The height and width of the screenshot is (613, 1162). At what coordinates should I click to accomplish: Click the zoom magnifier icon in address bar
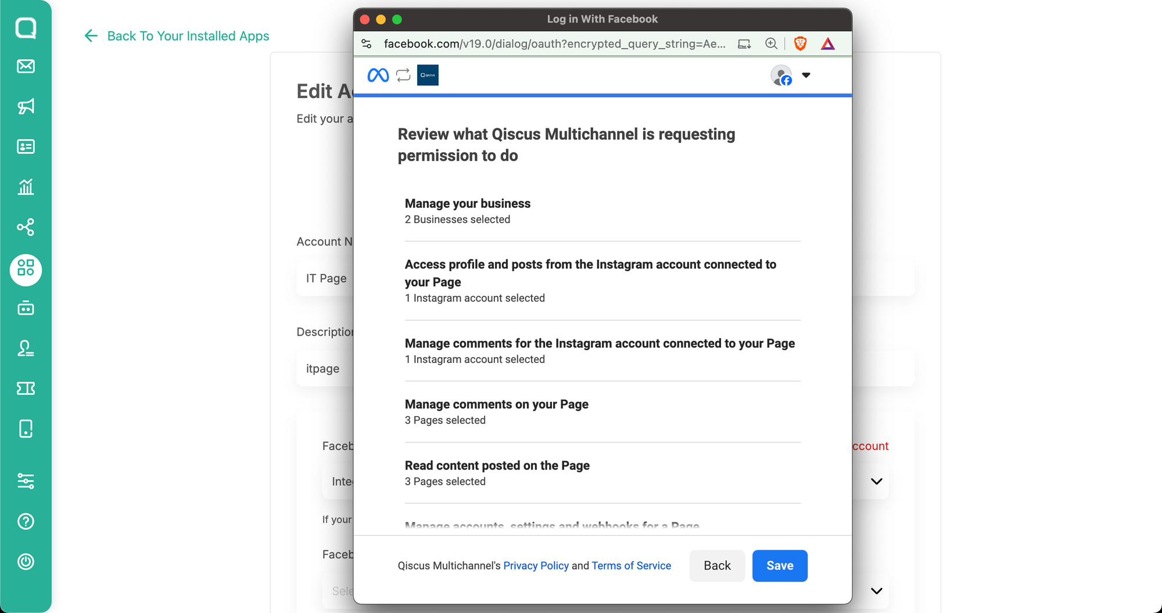(771, 44)
